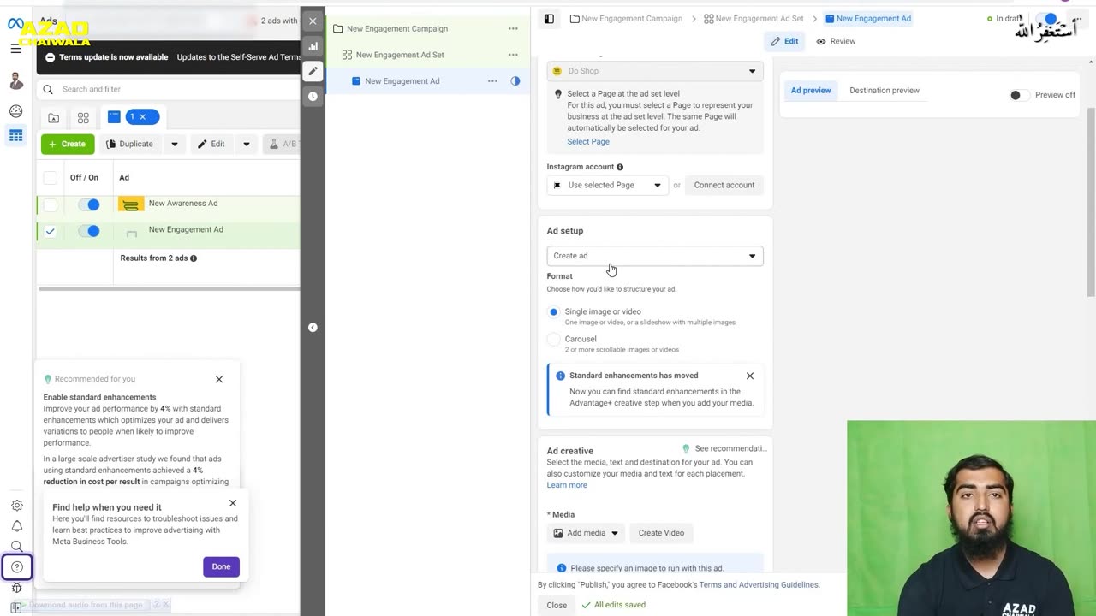
Task: Select Carousel format option
Action: 553,340
